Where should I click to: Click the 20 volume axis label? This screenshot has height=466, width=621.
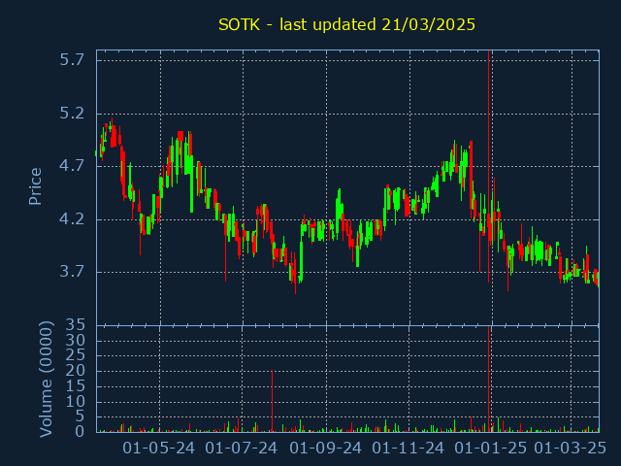pos(75,371)
